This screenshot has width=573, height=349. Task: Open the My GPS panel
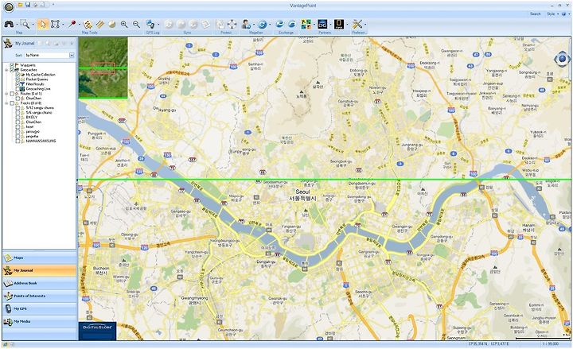tap(40, 308)
